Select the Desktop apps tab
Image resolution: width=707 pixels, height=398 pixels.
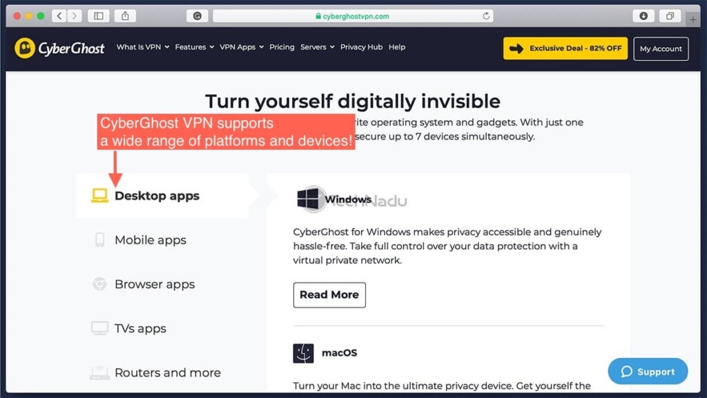point(163,196)
